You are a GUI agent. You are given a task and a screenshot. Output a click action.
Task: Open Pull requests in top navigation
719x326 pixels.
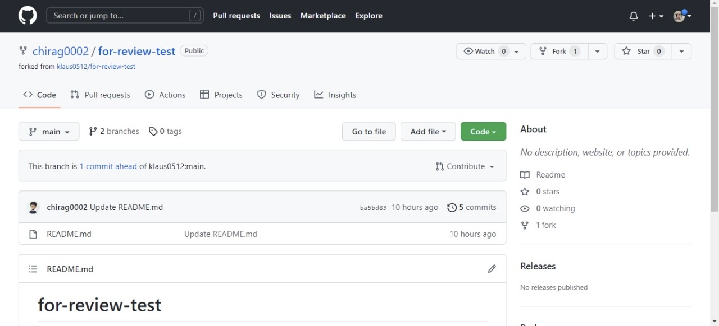click(236, 16)
